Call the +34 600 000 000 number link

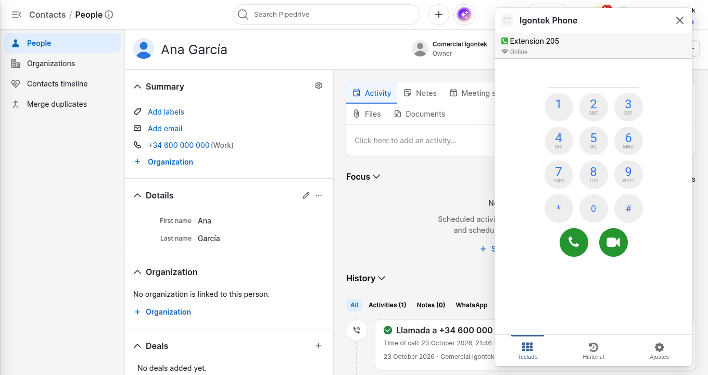point(179,145)
